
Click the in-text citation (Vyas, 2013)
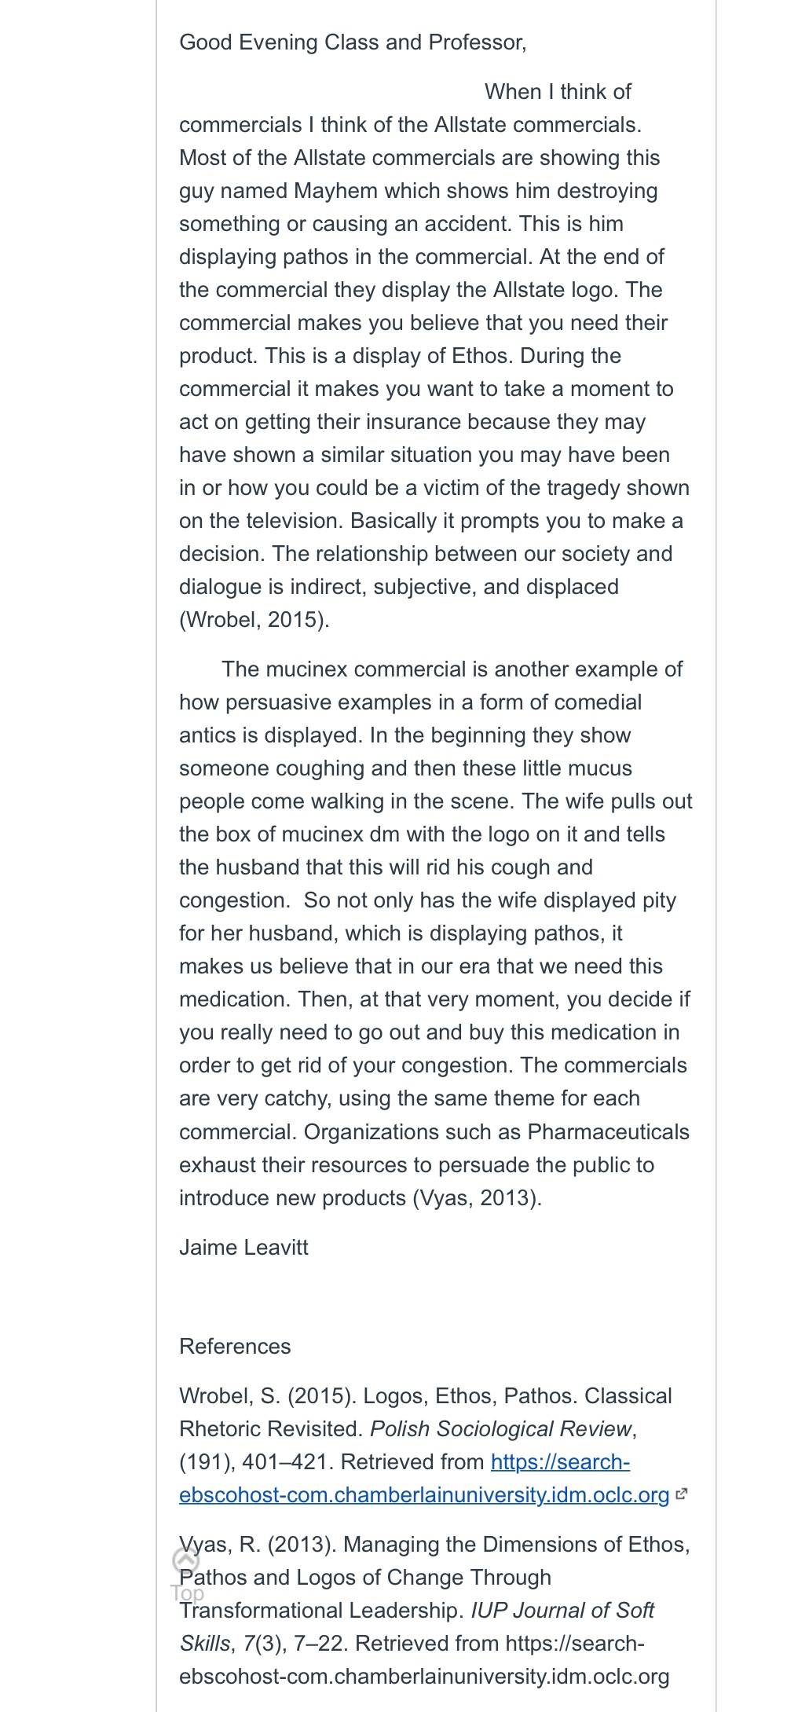point(477,1198)
